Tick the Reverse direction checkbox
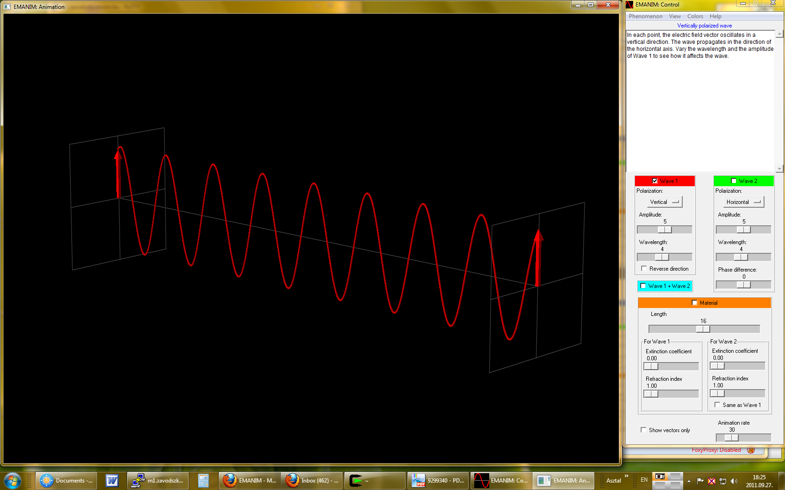 pyautogui.click(x=644, y=269)
